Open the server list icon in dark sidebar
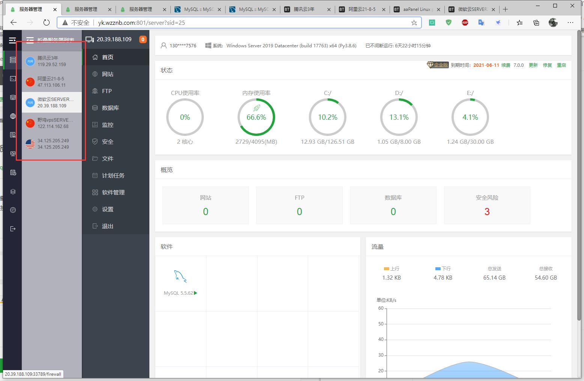 tap(13, 60)
